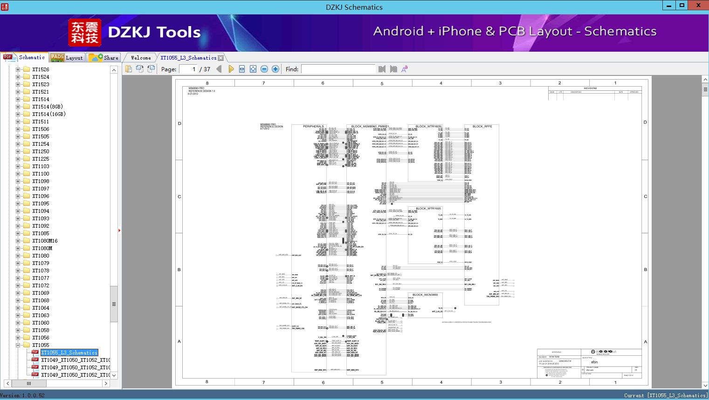Expand the XT1080 folder

click(x=18, y=256)
